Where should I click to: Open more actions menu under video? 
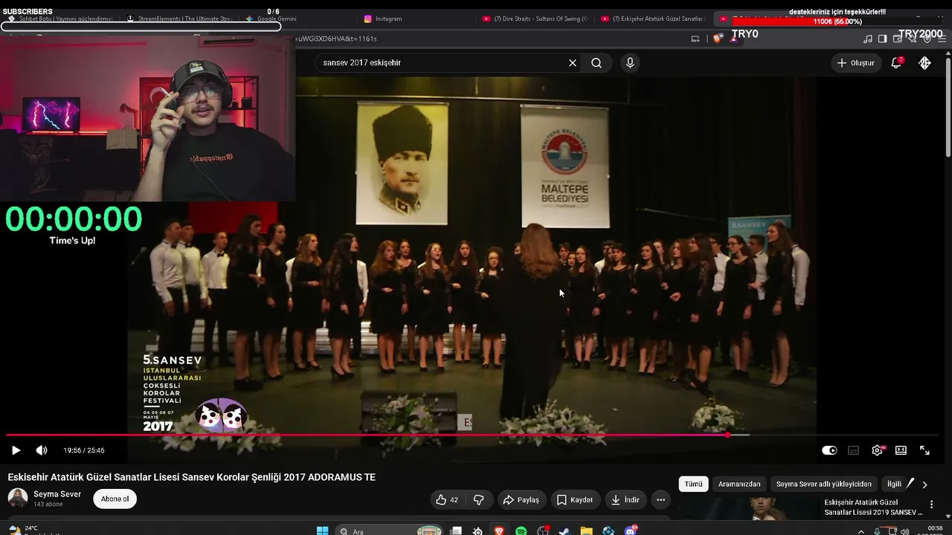pos(660,500)
